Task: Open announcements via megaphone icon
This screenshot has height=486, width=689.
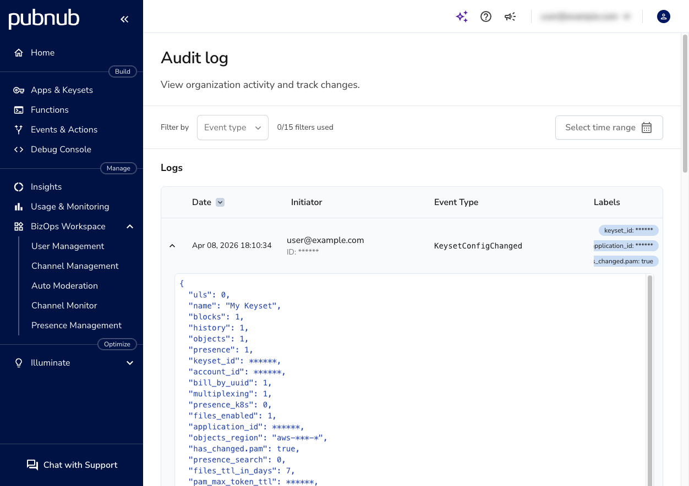Action: (x=510, y=16)
